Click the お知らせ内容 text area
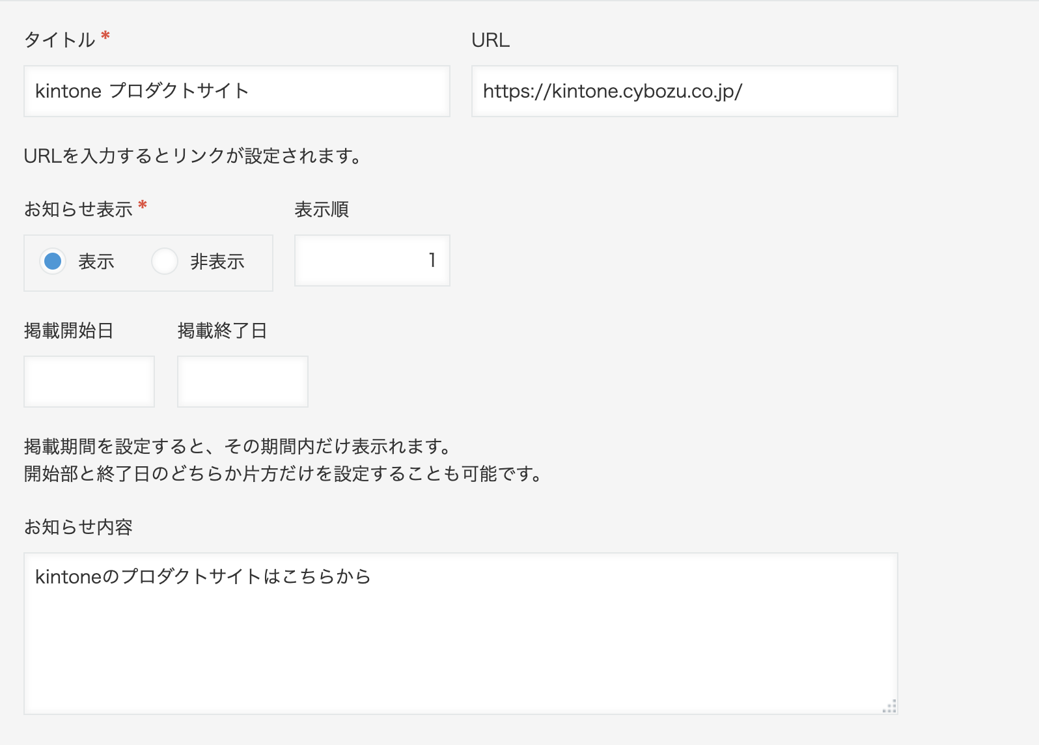1039x745 pixels. (x=461, y=634)
